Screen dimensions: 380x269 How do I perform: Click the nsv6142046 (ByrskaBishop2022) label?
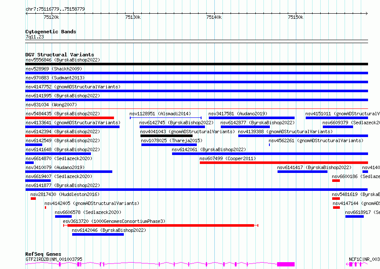coord(109,230)
